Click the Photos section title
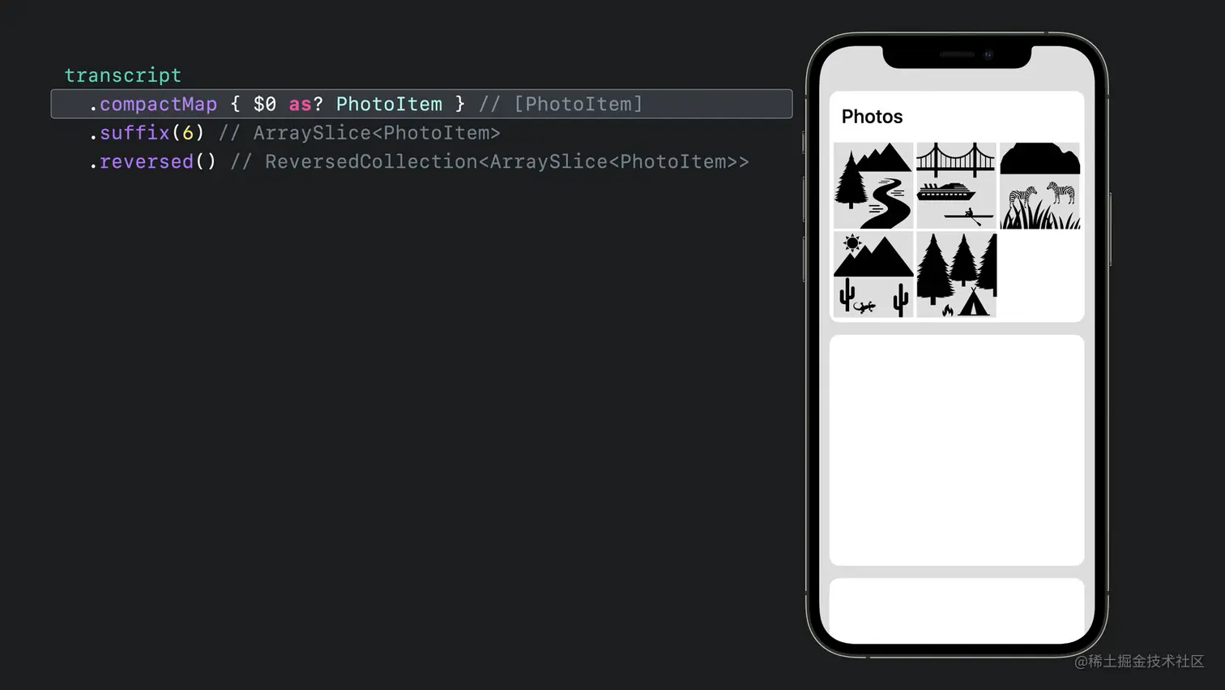1225x690 pixels. [x=872, y=117]
